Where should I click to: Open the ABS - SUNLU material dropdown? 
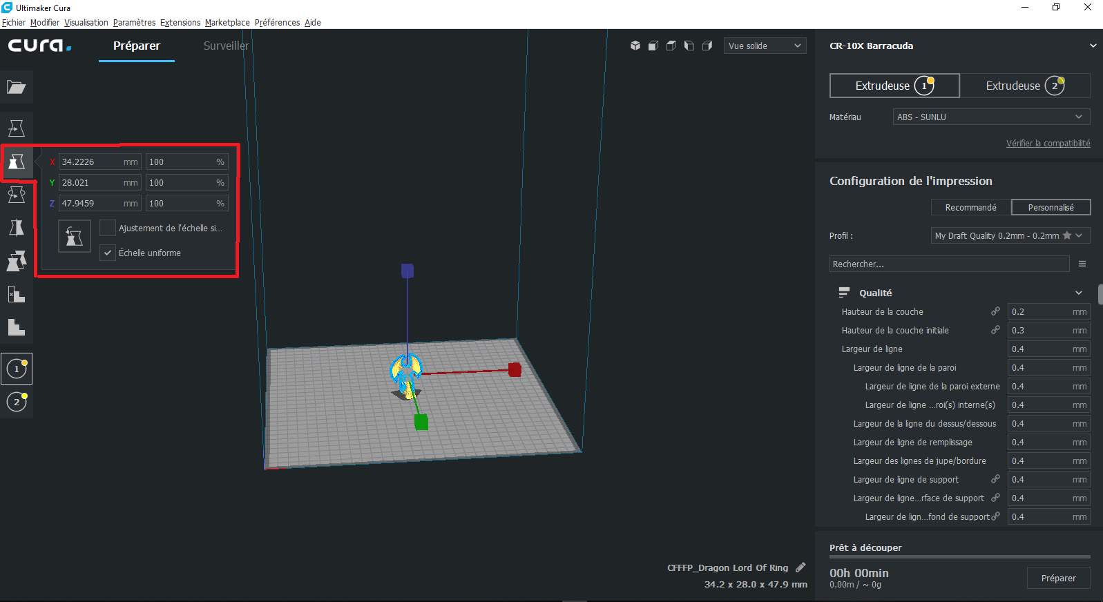[x=991, y=117]
